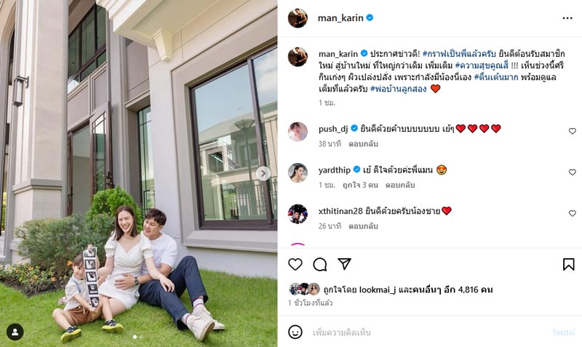Image resolution: width=582 pixels, height=347 pixels.
Task: Open the three-dot more options menu
Action: pyautogui.click(x=567, y=18)
